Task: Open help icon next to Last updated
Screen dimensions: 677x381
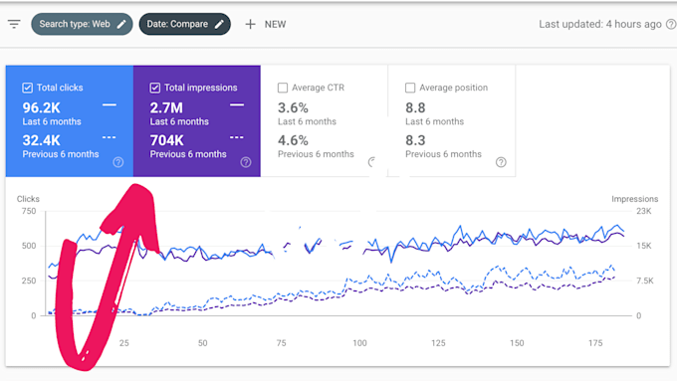Action: 670,24
